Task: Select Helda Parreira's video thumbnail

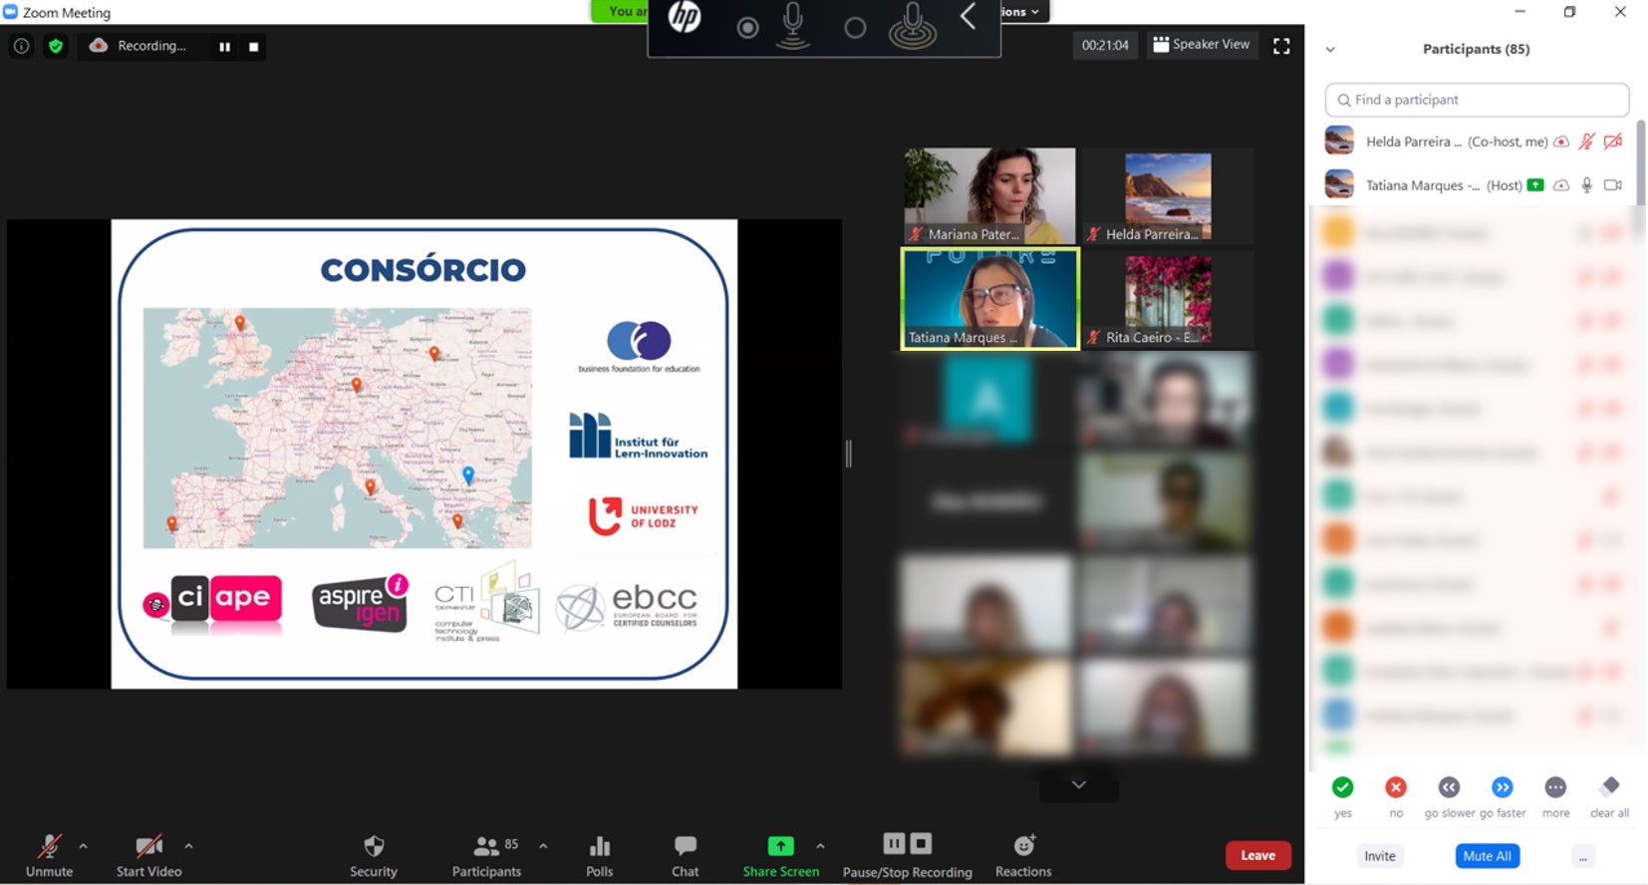Action: click(1168, 195)
